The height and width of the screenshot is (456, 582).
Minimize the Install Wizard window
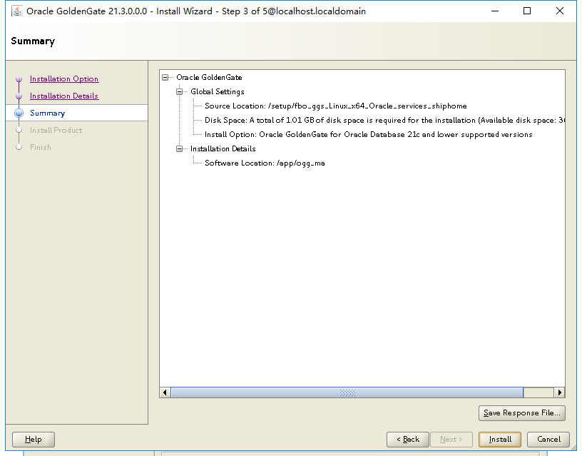click(495, 11)
